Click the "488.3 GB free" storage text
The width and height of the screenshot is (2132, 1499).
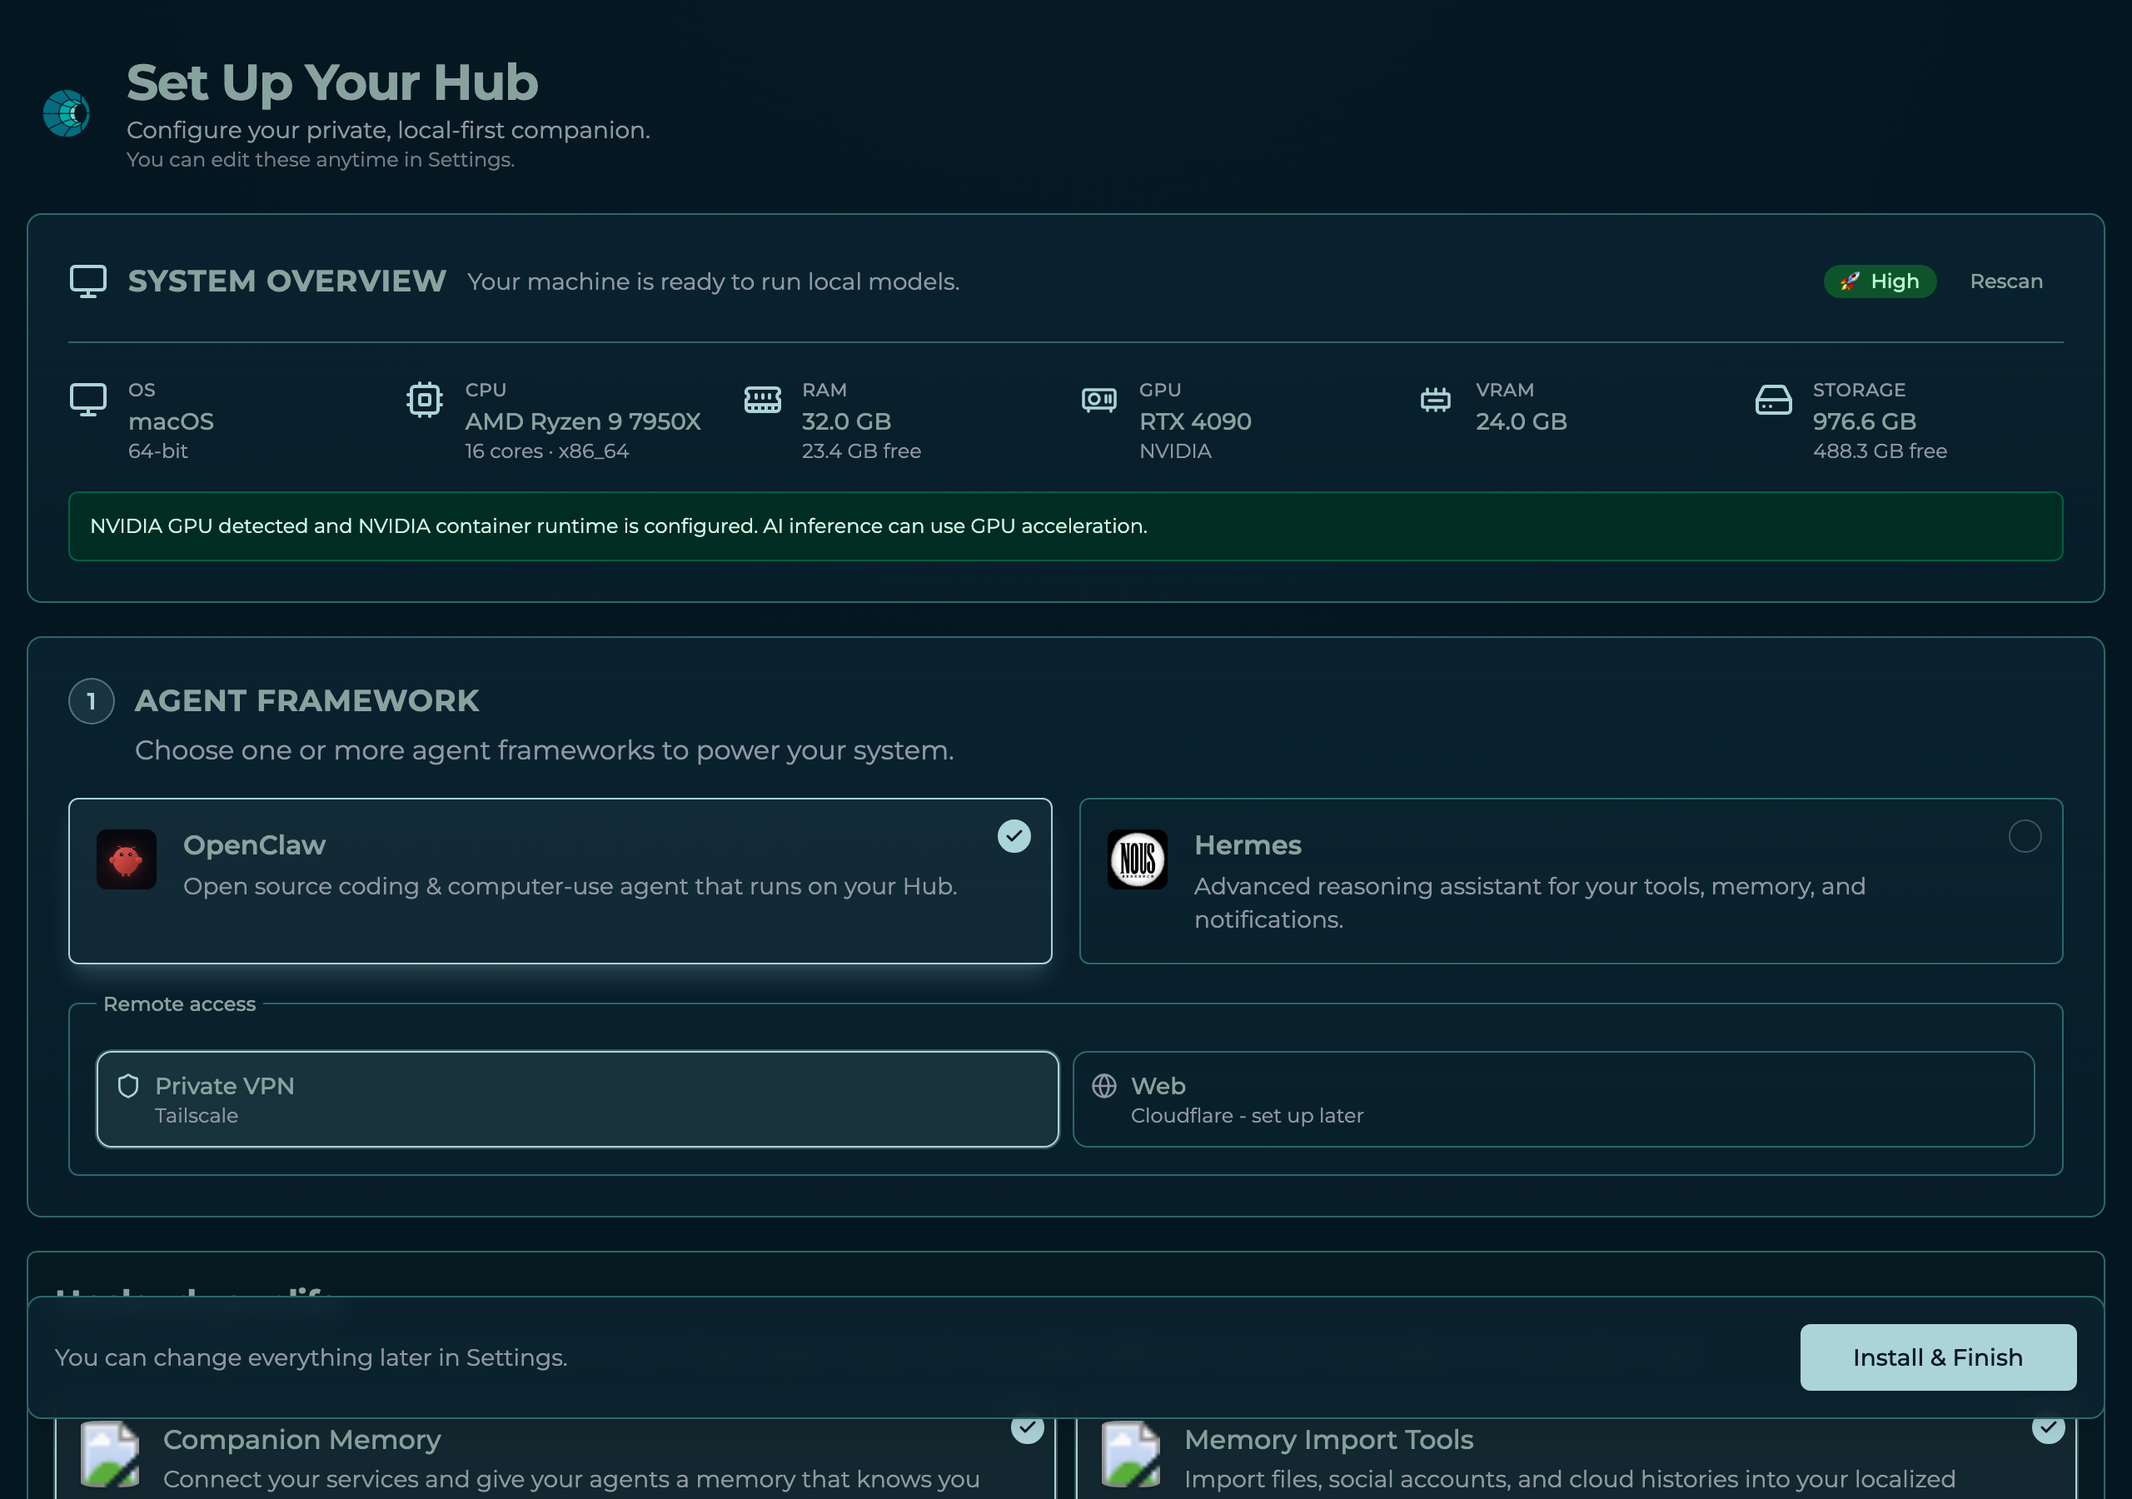point(1880,451)
